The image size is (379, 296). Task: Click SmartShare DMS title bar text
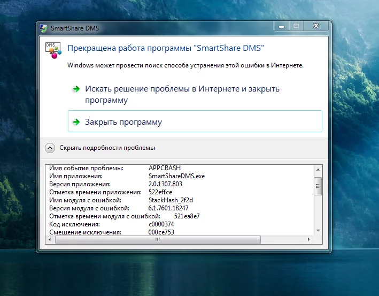pos(75,28)
